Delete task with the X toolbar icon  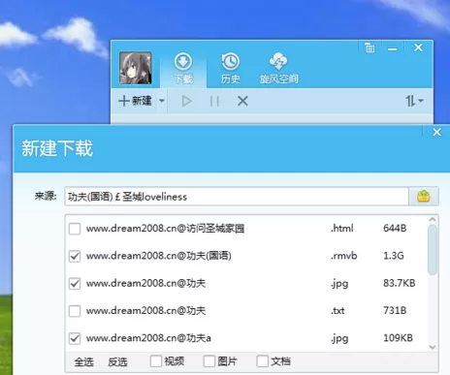[242, 101]
